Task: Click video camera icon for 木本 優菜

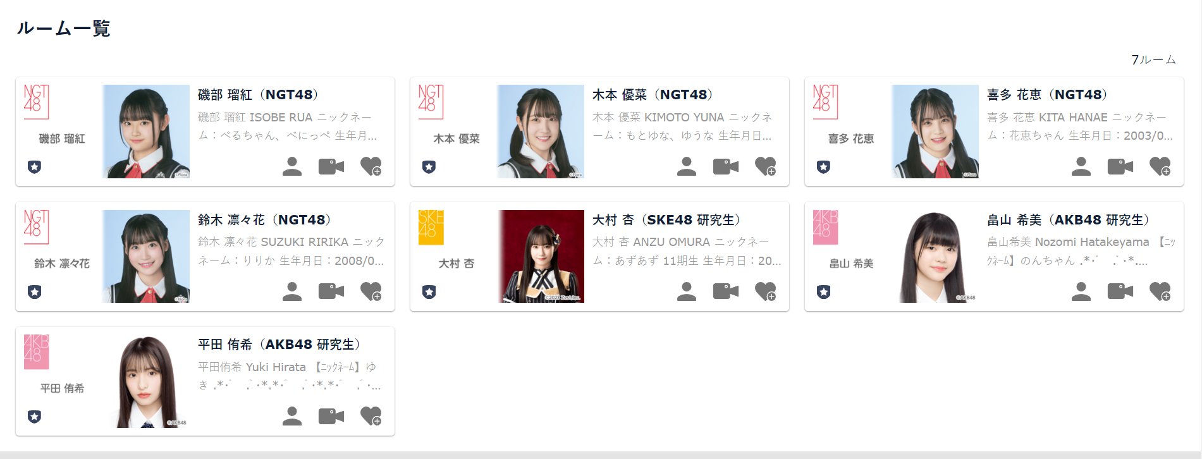Action: click(726, 166)
